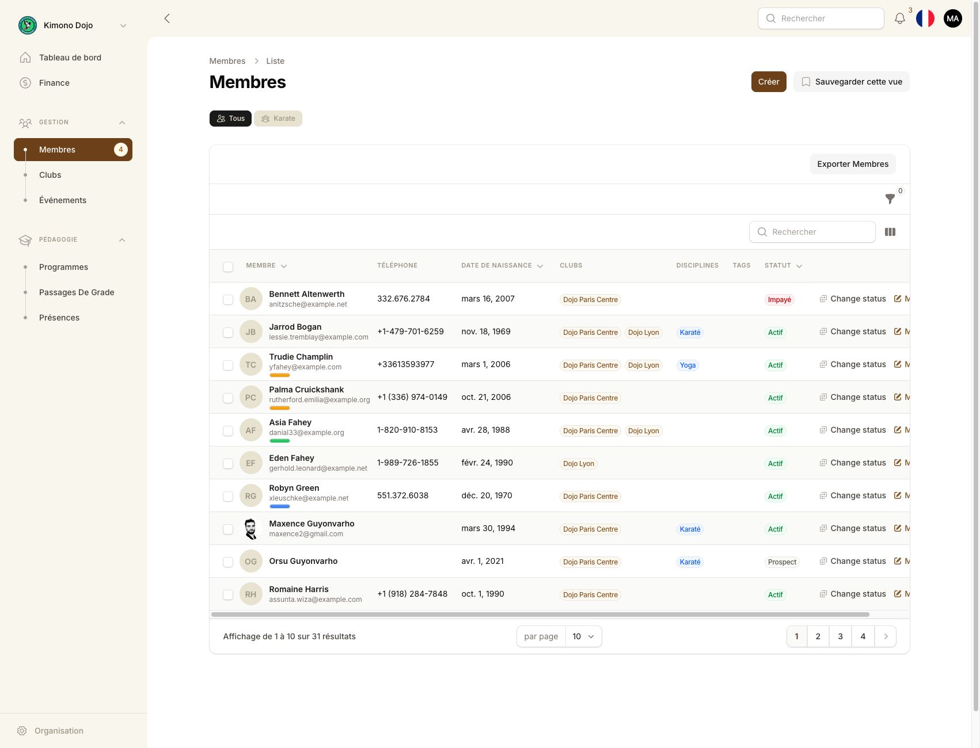Click the Créer button
The height and width of the screenshot is (748, 980).
768,82
